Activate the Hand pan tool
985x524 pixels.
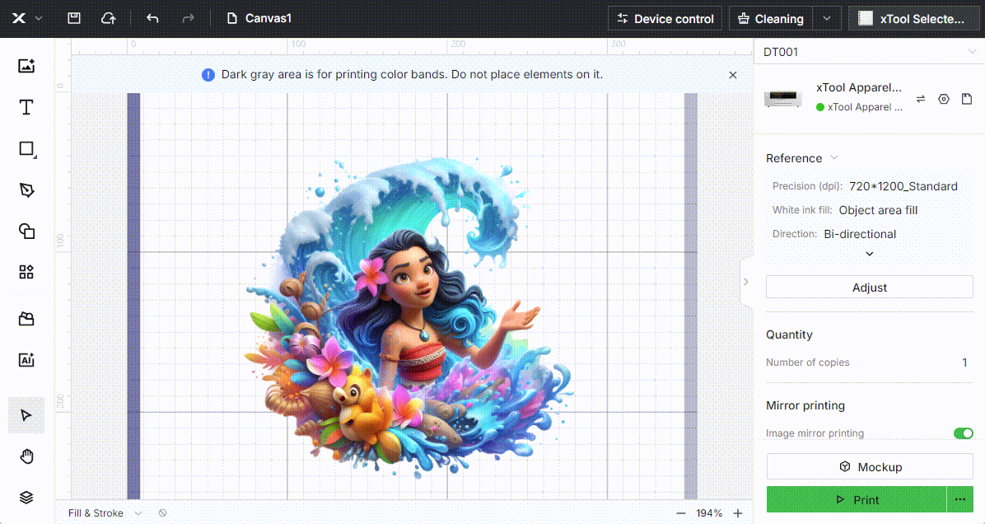pyautogui.click(x=26, y=456)
